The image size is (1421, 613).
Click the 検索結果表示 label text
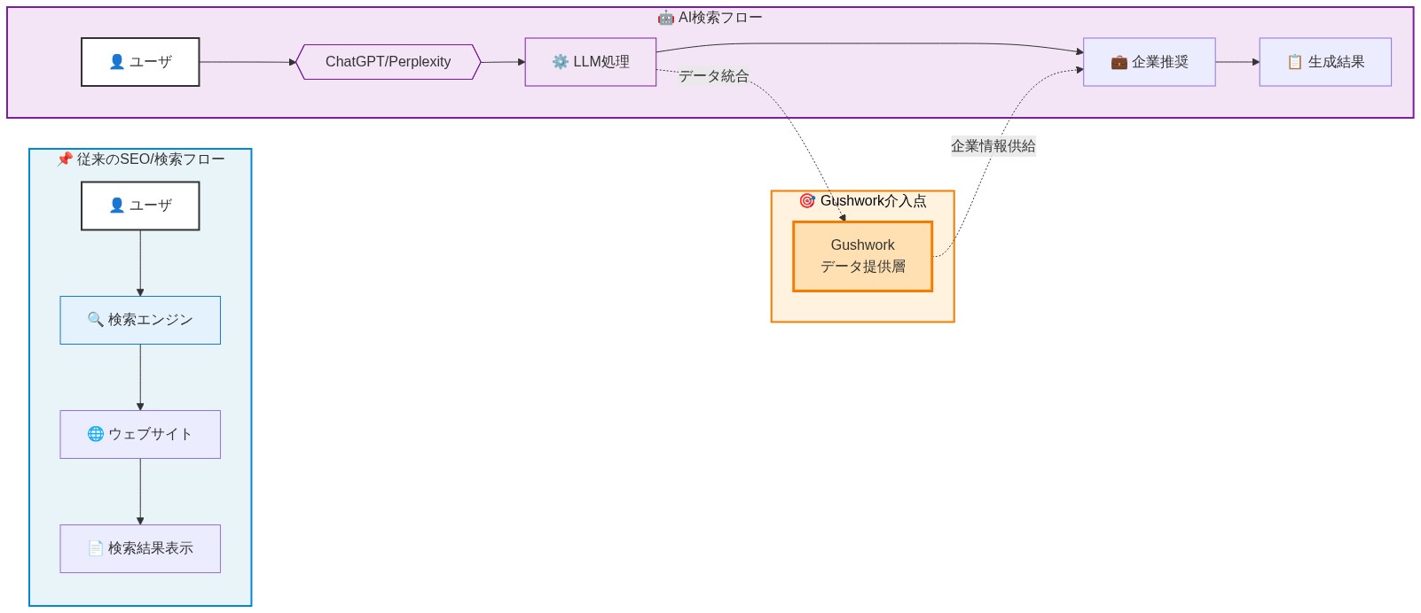click(x=151, y=547)
